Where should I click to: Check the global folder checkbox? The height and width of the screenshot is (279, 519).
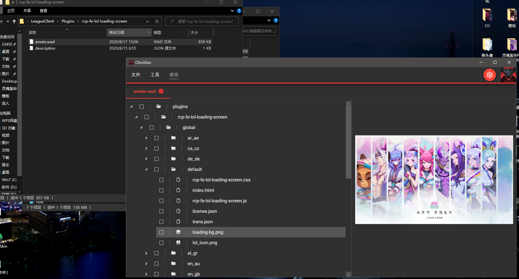[152, 127]
